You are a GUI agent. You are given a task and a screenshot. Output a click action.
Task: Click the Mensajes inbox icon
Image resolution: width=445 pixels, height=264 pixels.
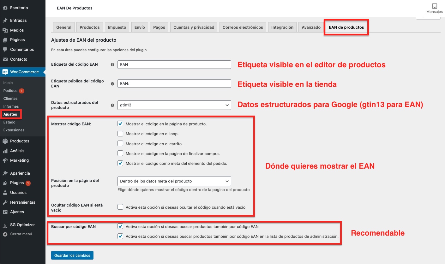pos(434,6)
